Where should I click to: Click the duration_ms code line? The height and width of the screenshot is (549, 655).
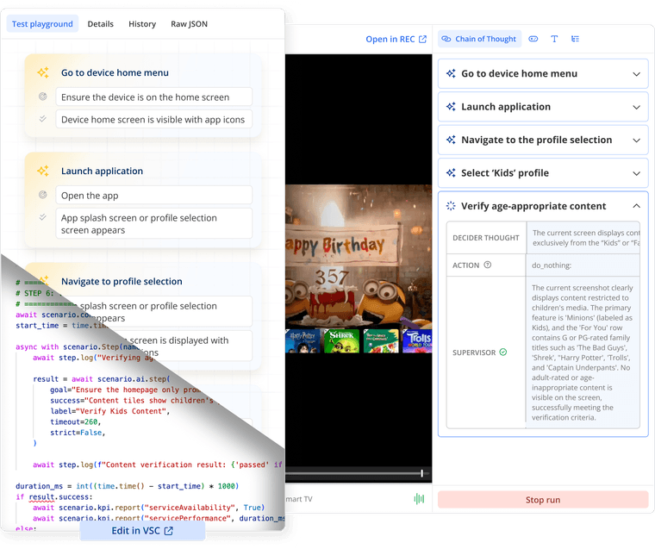click(x=127, y=486)
